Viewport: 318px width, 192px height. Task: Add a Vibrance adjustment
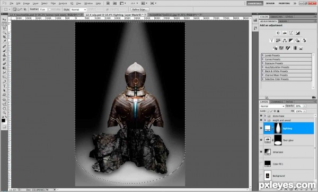272,41
